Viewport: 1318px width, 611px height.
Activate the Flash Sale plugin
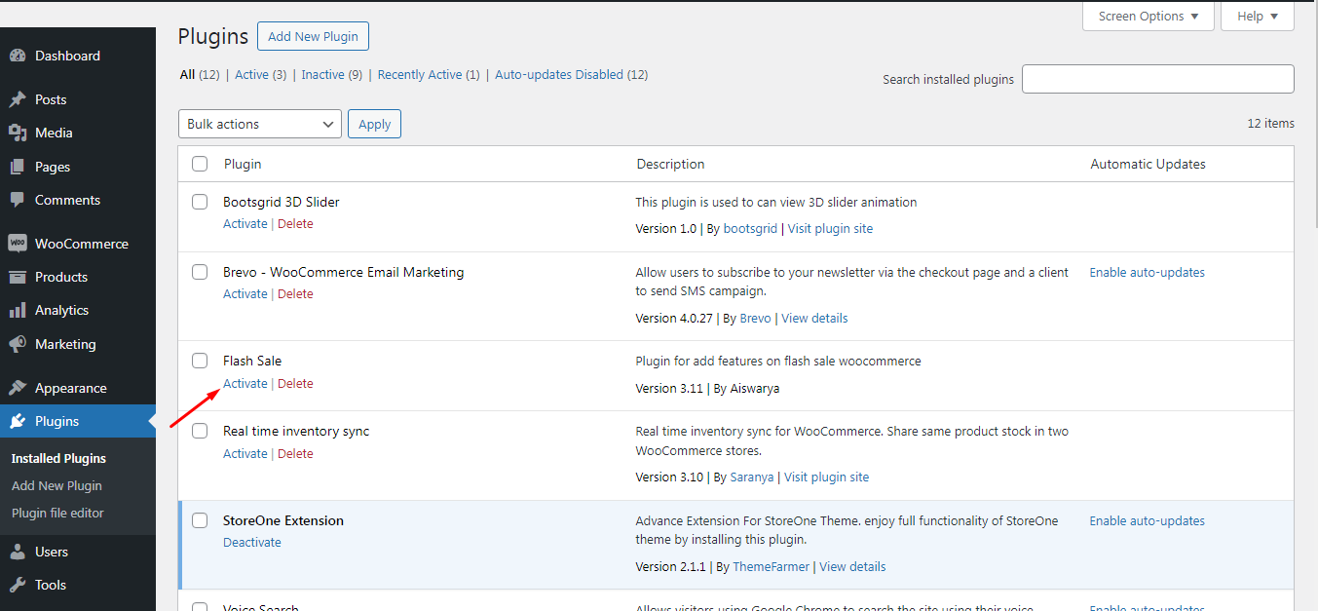245,384
